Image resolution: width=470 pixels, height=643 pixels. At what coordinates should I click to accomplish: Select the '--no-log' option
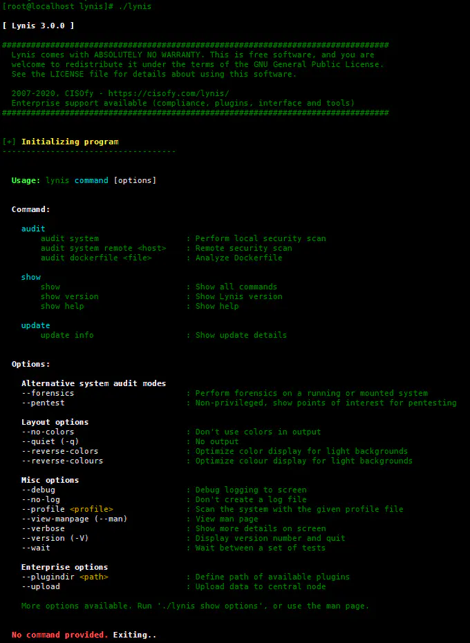pos(41,500)
